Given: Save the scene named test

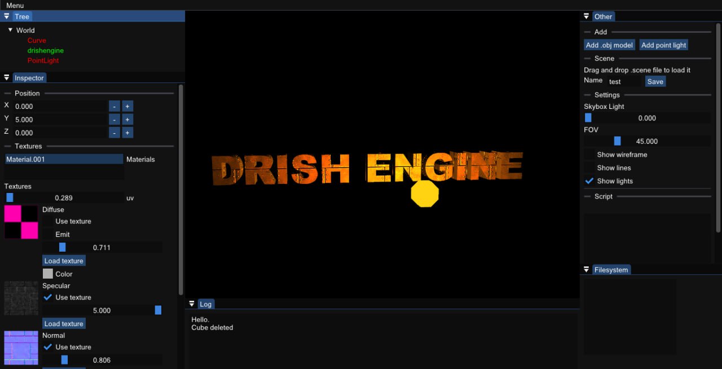Looking at the screenshot, I should [655, 81].
